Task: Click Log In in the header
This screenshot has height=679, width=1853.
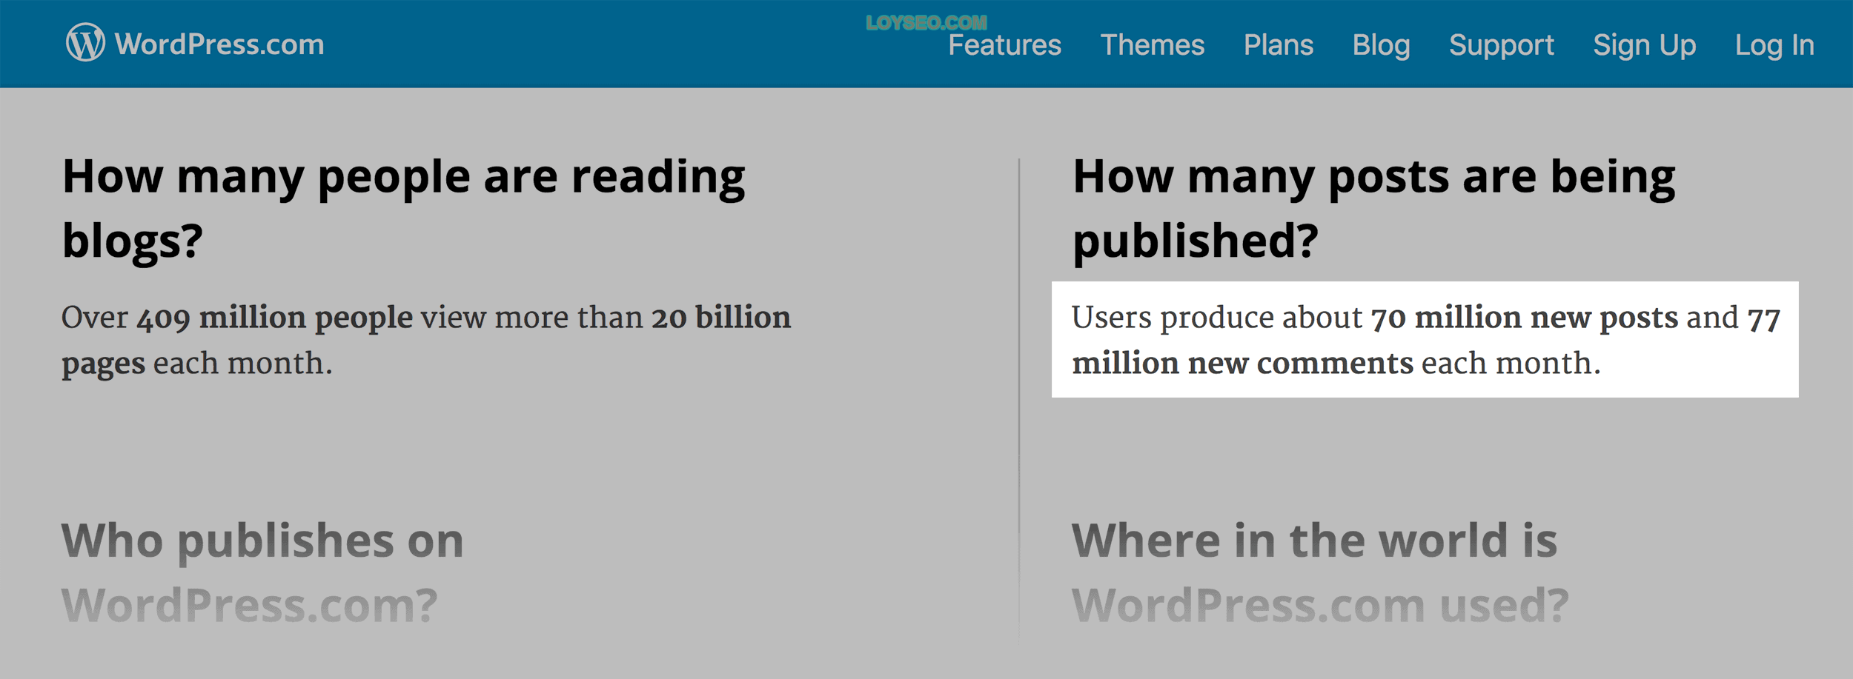Action: (x=1774, y=45)
